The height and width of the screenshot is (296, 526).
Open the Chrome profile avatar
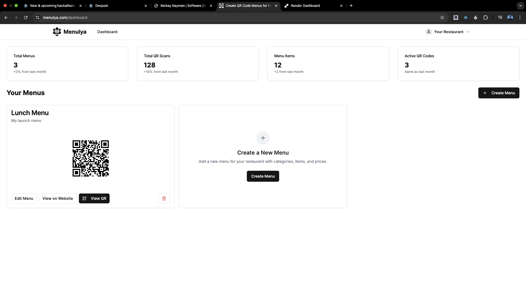[x=510, y=18]
